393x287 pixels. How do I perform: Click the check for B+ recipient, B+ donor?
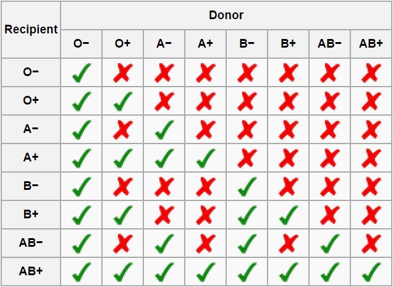288,215
